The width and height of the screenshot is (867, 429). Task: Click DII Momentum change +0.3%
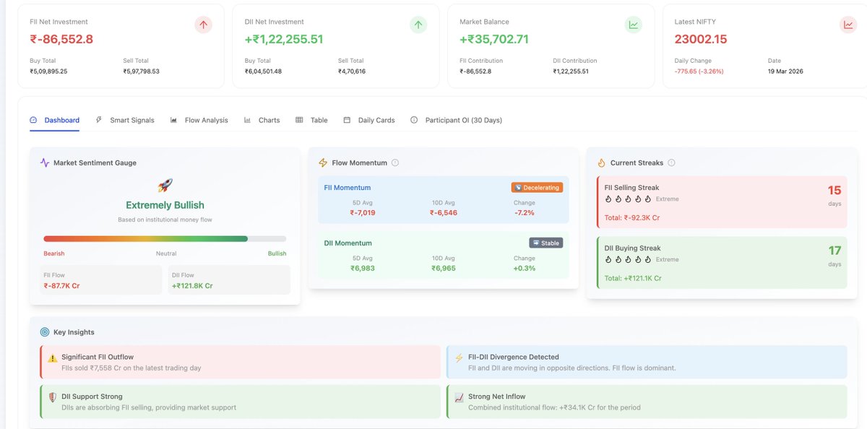click(x=525, y=268)
